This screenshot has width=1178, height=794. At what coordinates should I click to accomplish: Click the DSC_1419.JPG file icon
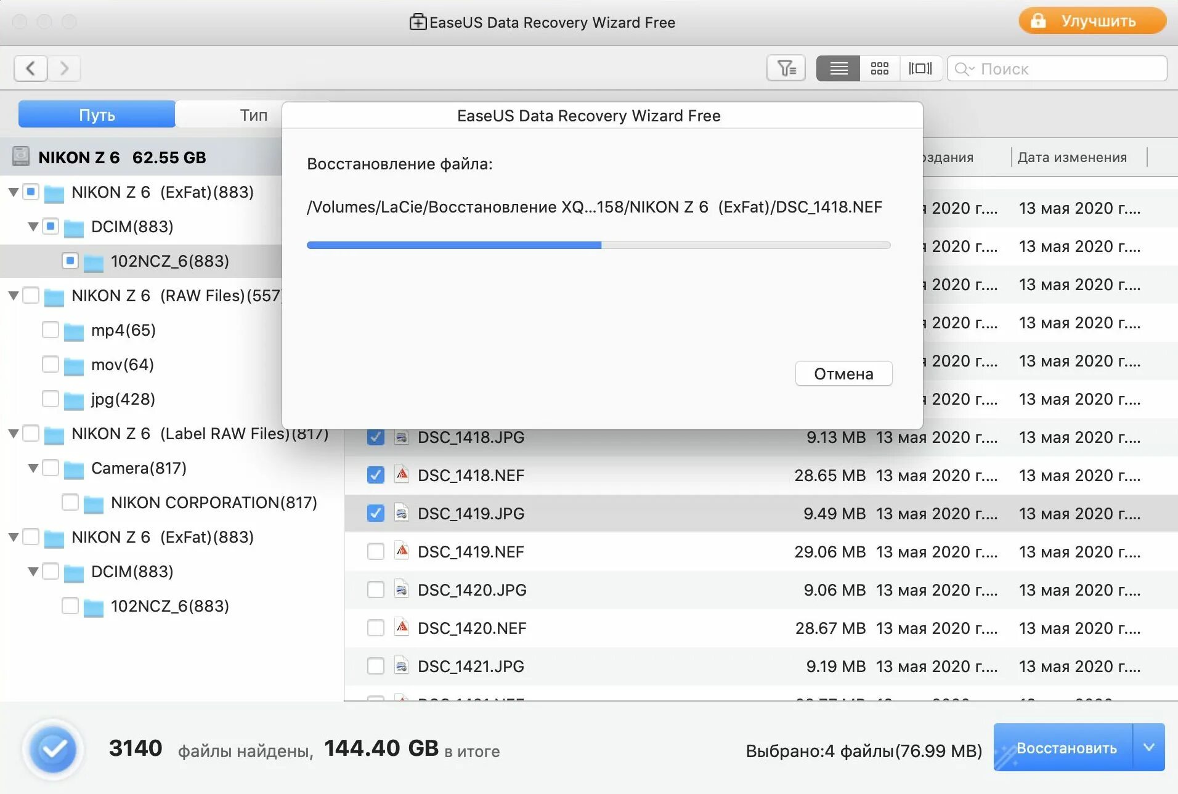pyautogui.click(x=402, y=512)
